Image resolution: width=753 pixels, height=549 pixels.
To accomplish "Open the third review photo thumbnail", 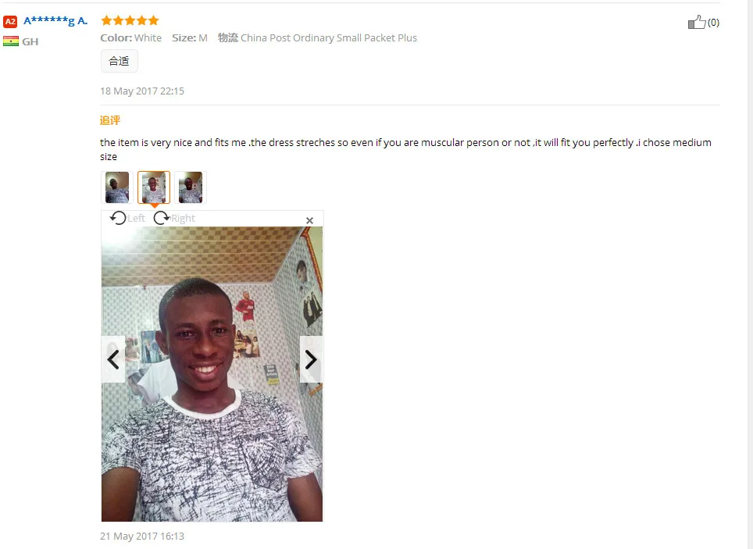I will pyautogui.click(x=191, y=187).
